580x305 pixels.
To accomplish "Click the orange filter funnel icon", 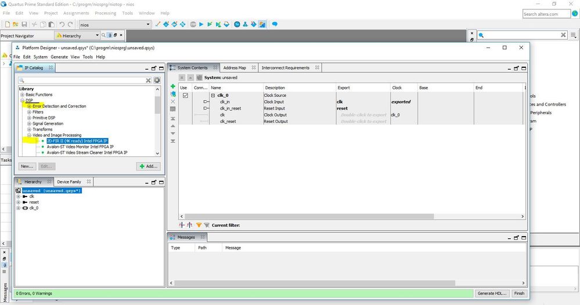I will coord(199,225).
